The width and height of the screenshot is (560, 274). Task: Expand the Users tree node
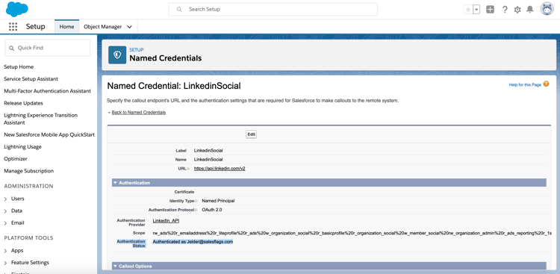pos(5,199)
